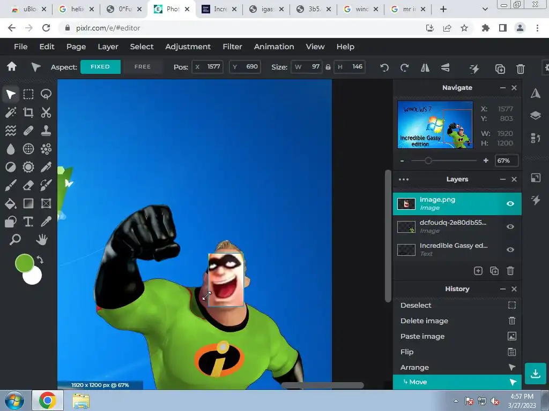This screenshot has height=411, width=549.
Task: Collapse the History panel
Action: coord(503,289)
